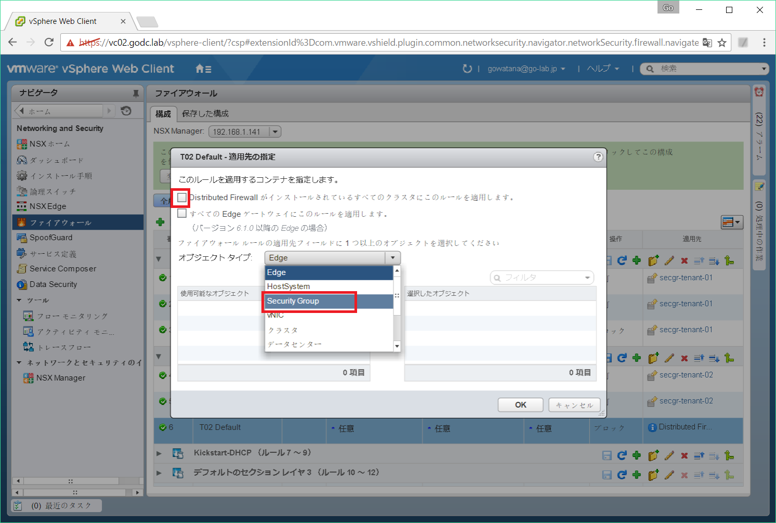
Task: Click the object type list scroll-down arrow
Action: (397, 346)
